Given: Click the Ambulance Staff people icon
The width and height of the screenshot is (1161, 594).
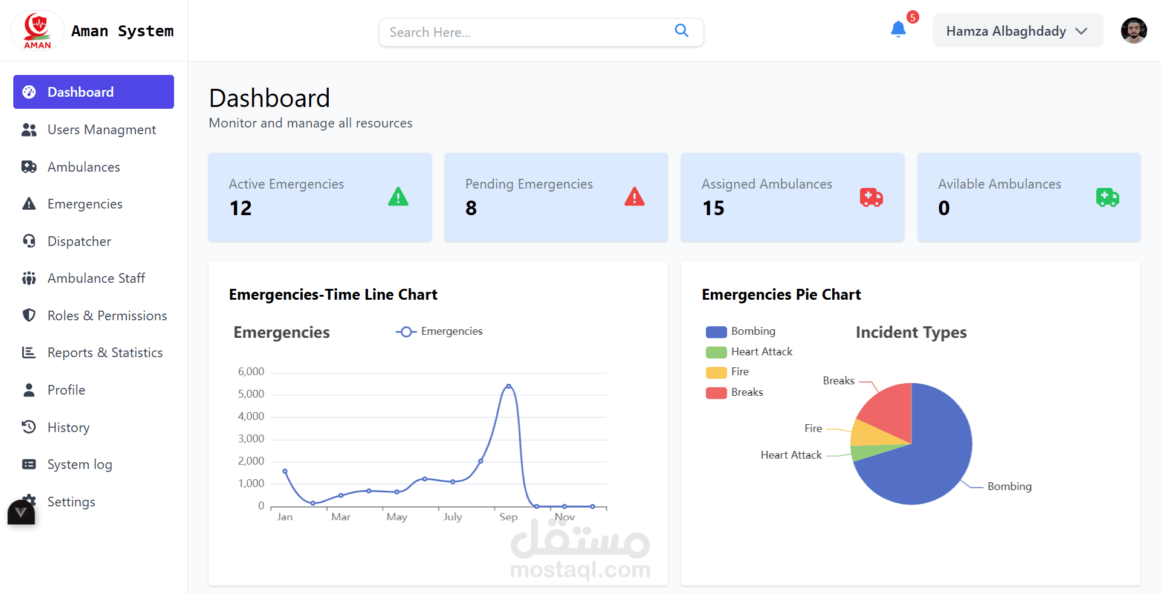Looking at the screenshot, I should point(29,278).
